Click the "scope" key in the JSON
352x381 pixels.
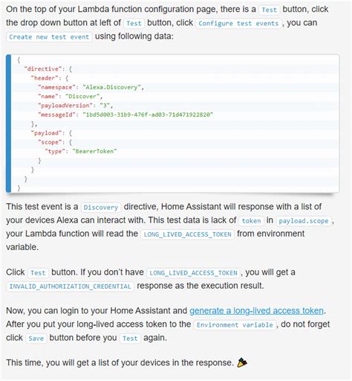51,142
